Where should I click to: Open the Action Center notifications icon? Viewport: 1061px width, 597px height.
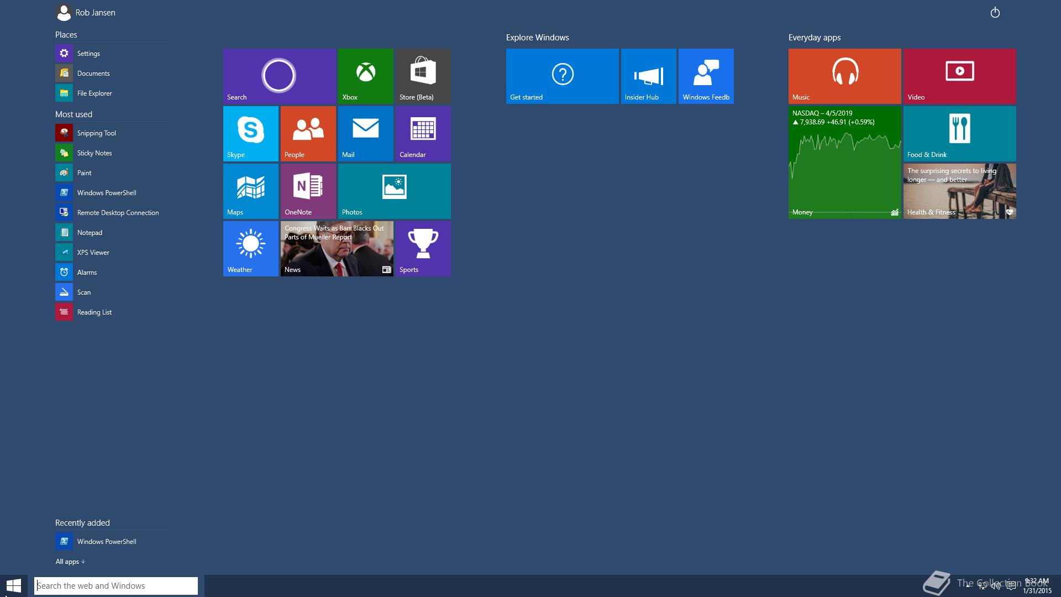[1011, 586]
